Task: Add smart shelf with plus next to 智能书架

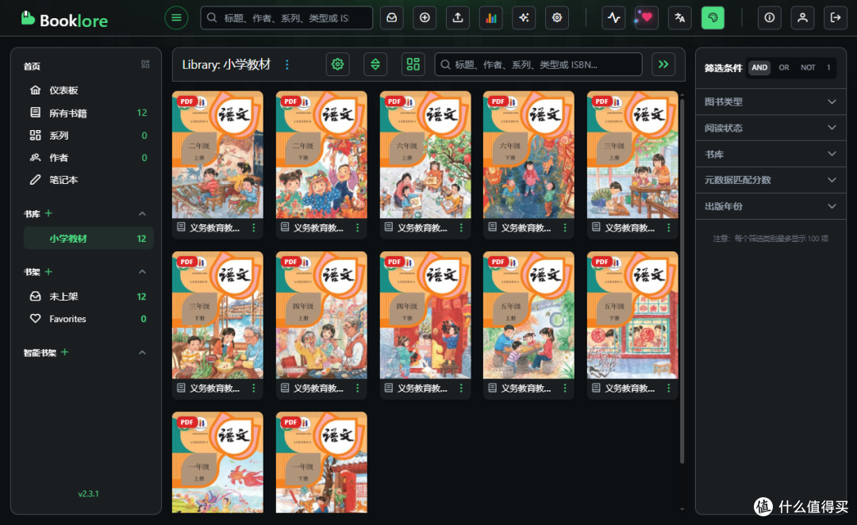Action: [x=64, y=352]
